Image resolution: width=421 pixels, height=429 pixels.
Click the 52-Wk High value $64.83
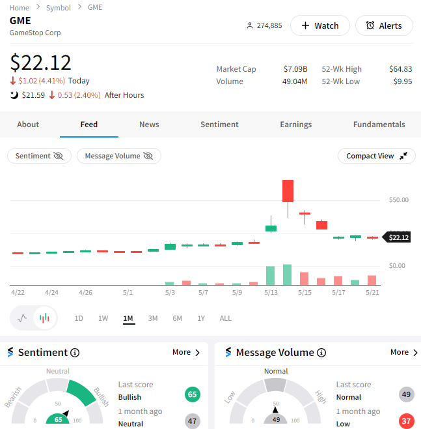(x=401, y=69)
